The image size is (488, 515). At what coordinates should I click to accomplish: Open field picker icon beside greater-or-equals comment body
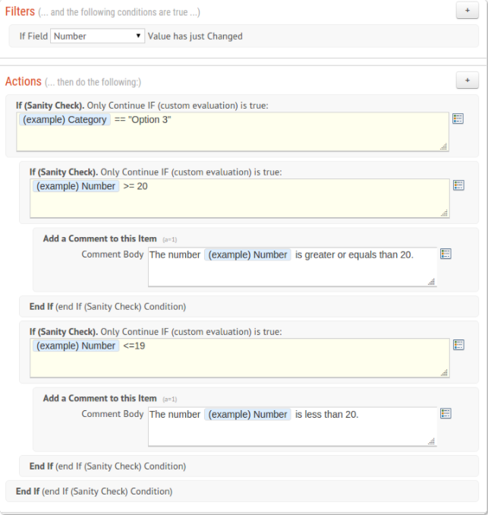[x=445, y=254]
